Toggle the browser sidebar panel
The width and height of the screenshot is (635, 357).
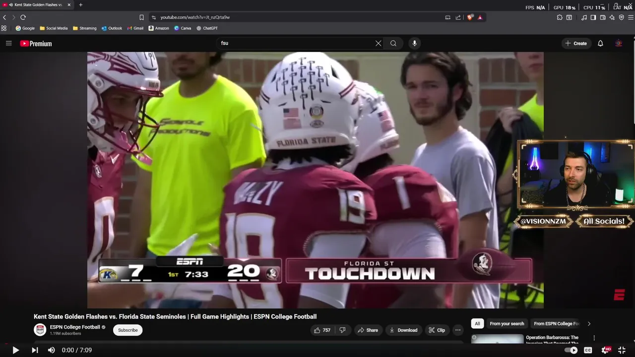(x=593, y=17)
